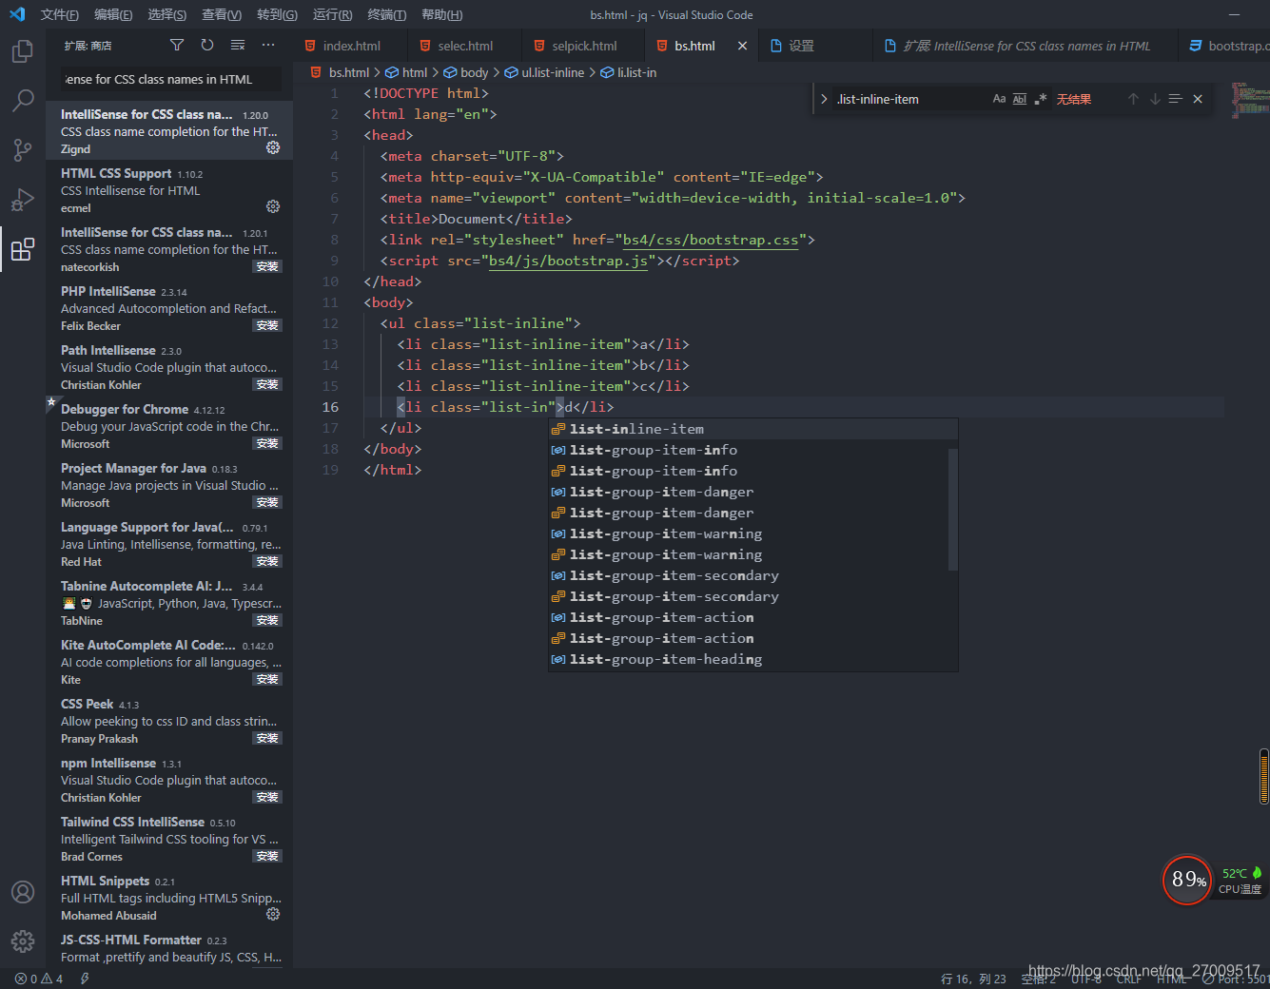1270x989 pixels.
Task: Select list-inline-item autocomplete suggestion
Action: pyautogui.click(x=752, y=429)
